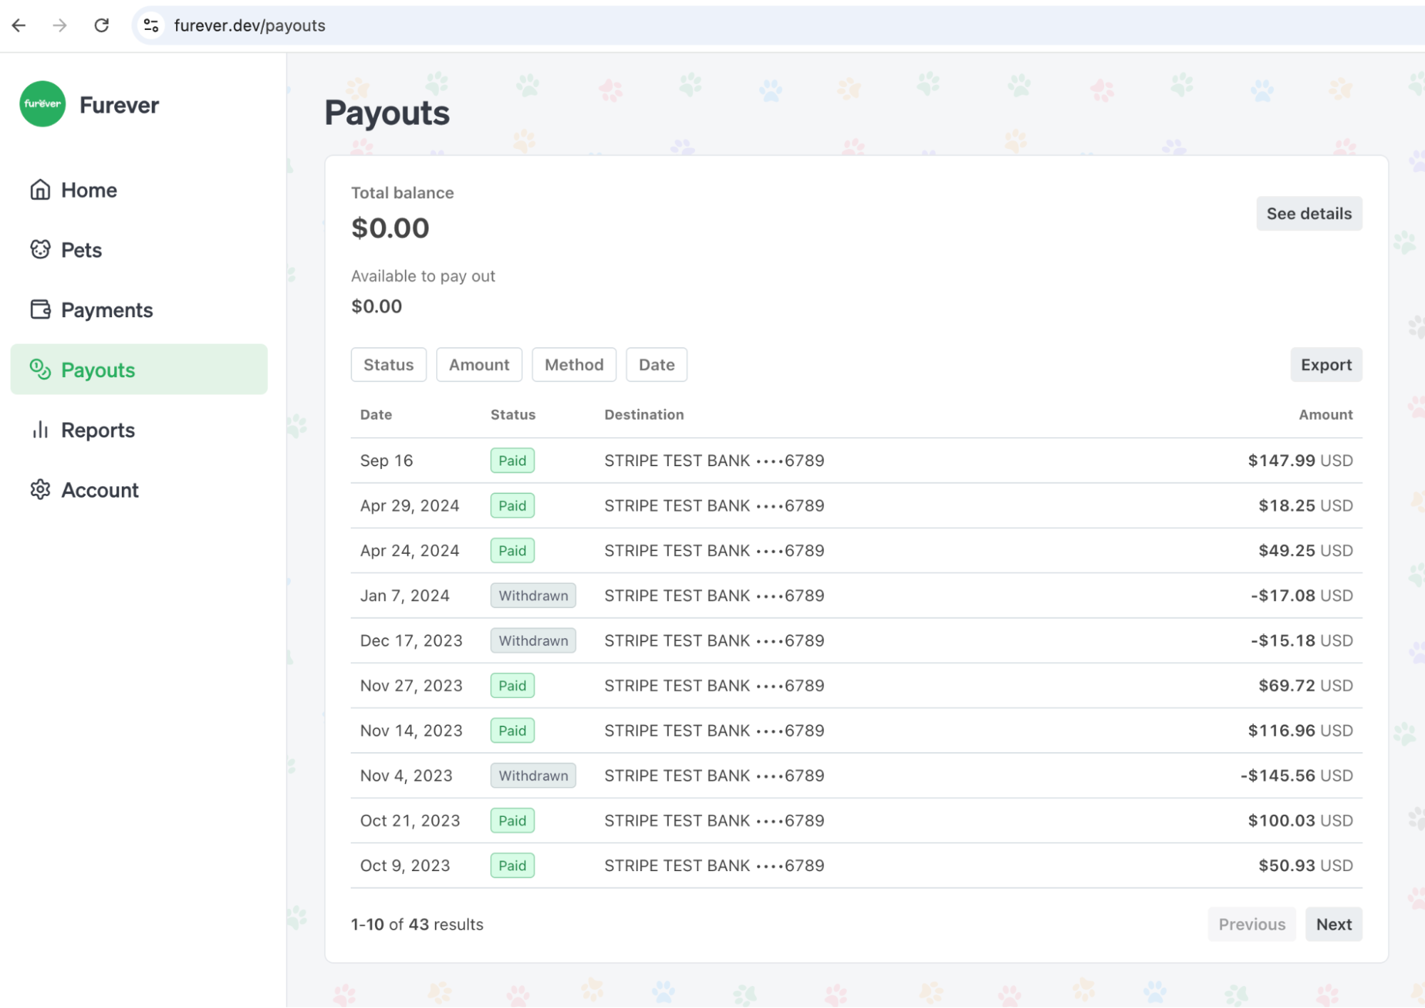Open Reports in sidebar
Screen dimensions: 1425x1008
(139, 430)
